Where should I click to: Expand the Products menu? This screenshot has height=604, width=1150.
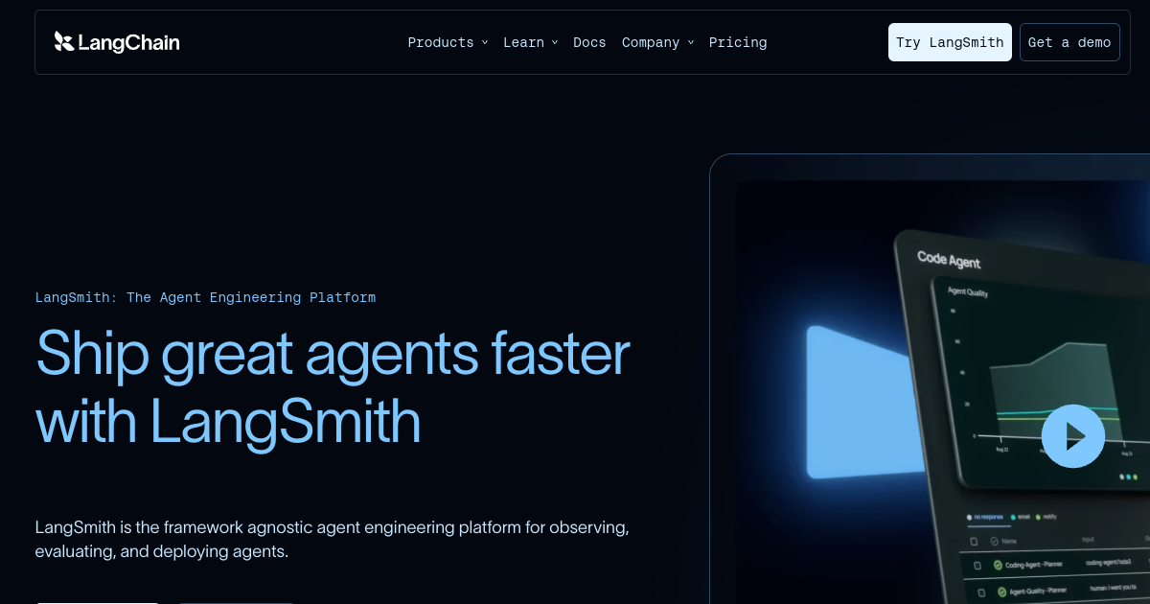(x=448, y=42)
